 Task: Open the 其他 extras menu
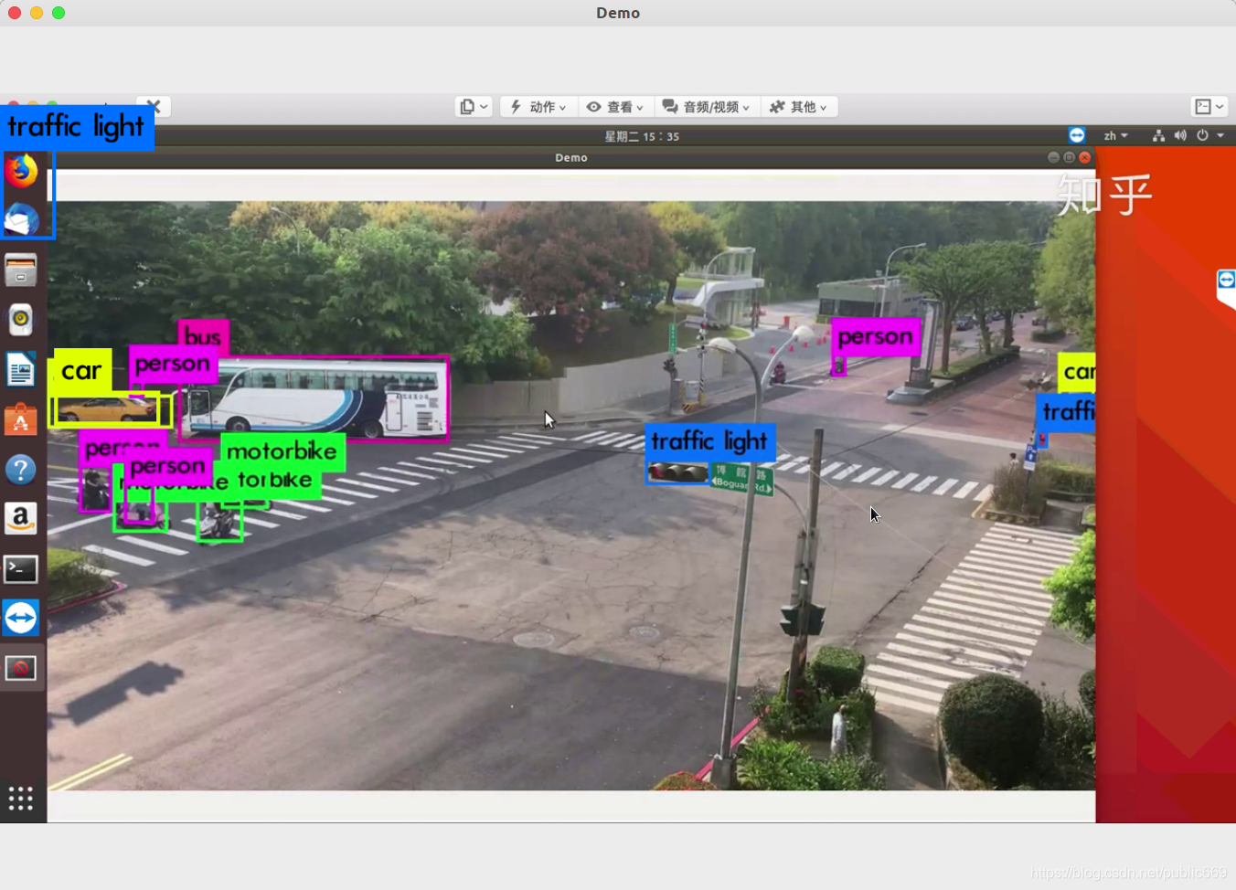tap(798, 107)
